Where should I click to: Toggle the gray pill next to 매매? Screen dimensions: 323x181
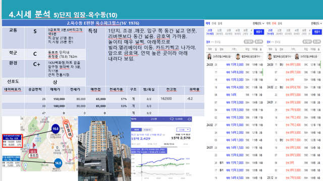[x=147, y=130]
